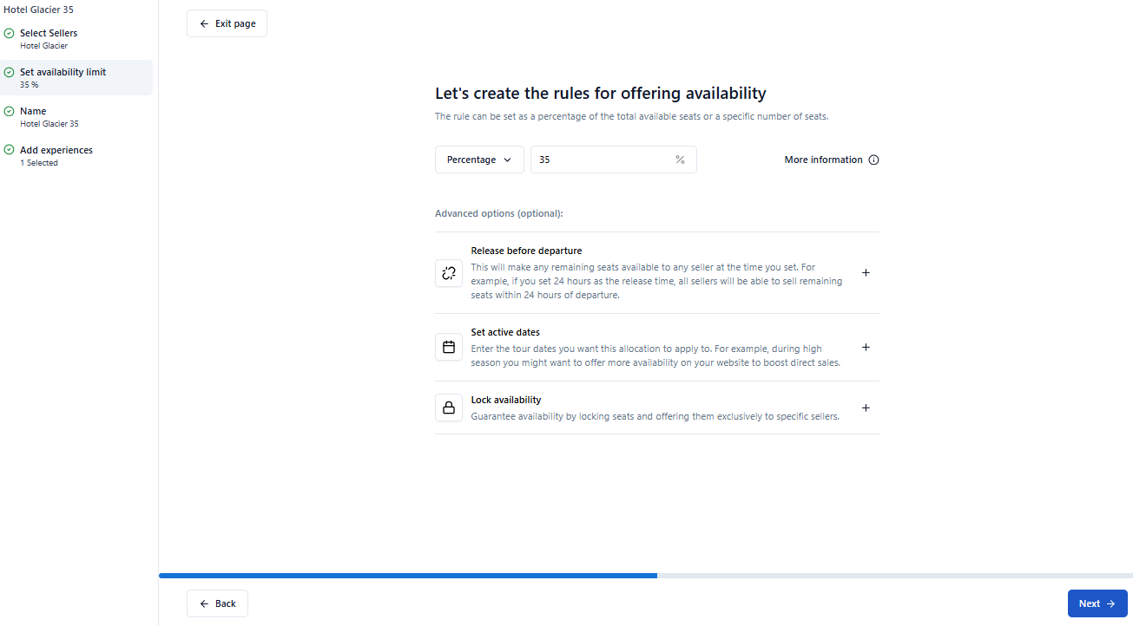
Task: Click the broken-link Release before departure icon
Action: [449, 273]
